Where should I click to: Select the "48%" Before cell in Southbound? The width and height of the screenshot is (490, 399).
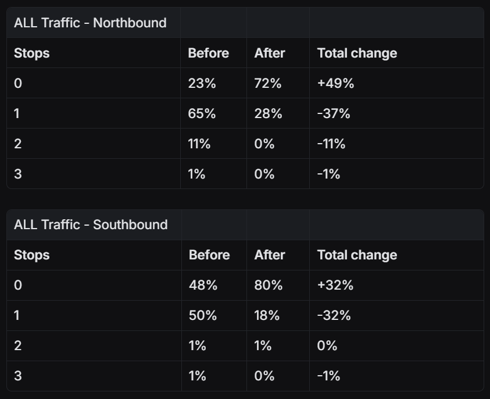203,285
